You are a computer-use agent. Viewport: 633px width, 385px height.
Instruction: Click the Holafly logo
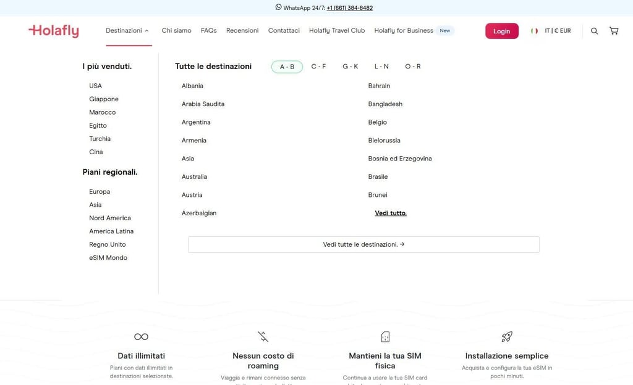[x=54, y=31]
